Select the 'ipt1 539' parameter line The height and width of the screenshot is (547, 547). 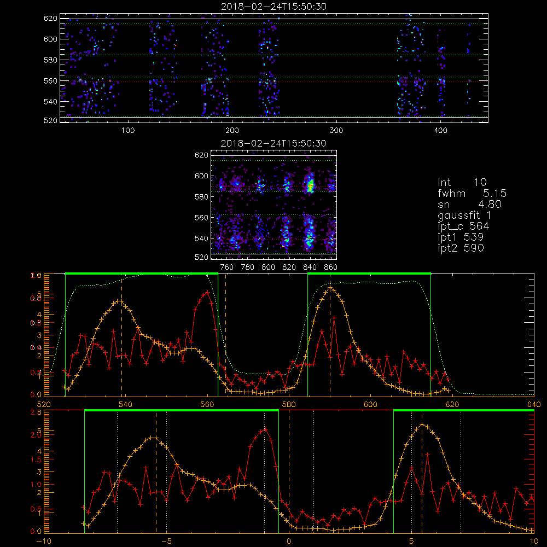point(461,237)
